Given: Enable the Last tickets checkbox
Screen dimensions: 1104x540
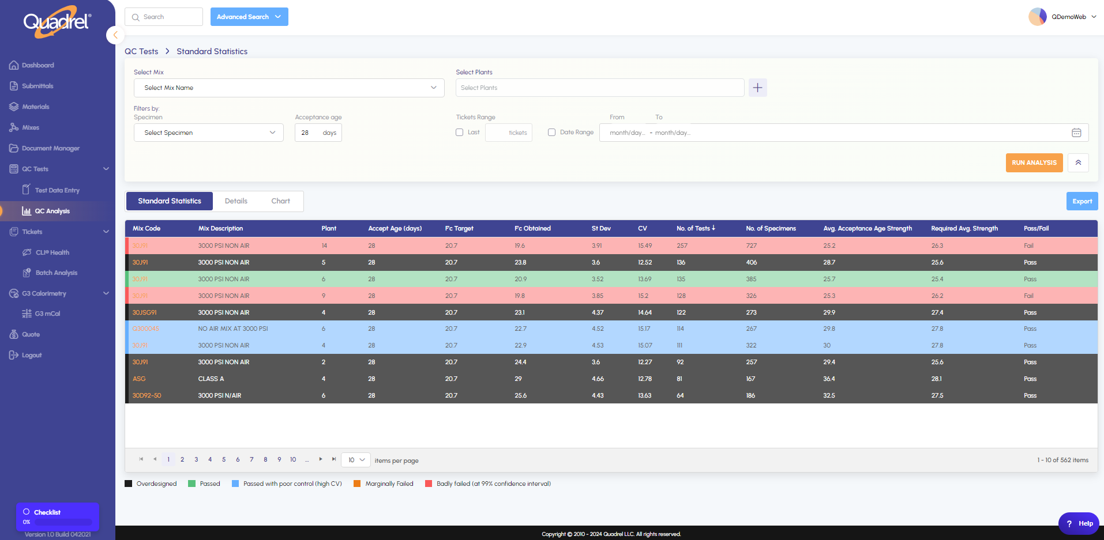Looking at the screenshot, I should click(x=460, y=133).
